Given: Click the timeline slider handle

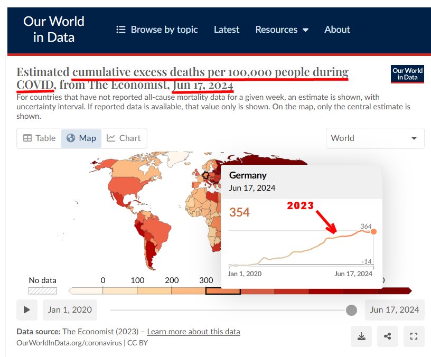Looking at the screenshot, I should pyautogui.click(x=351, y=310).
